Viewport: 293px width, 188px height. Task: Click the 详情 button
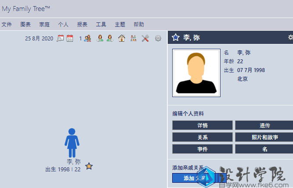point(203,125)
